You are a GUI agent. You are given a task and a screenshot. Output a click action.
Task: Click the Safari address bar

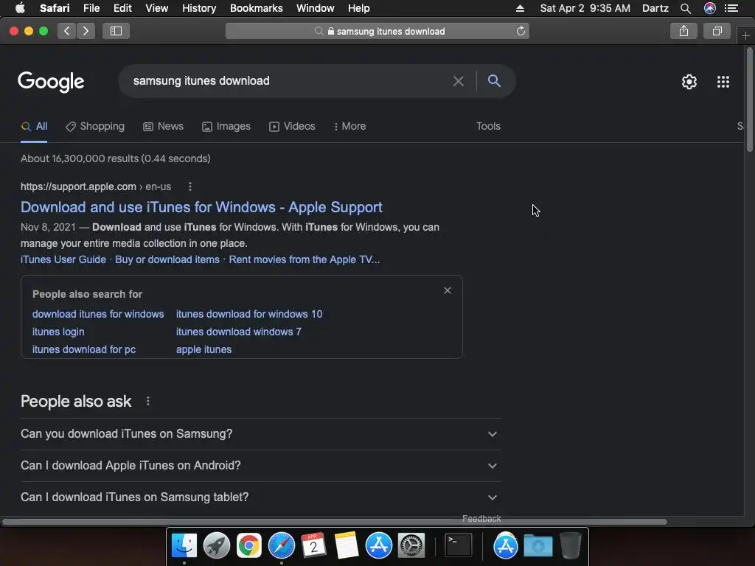tap(377, 31)
